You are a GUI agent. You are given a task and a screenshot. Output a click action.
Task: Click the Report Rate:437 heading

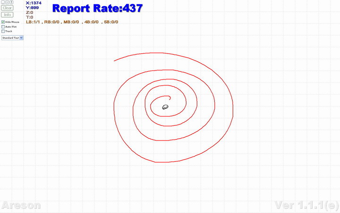[97, 8]
